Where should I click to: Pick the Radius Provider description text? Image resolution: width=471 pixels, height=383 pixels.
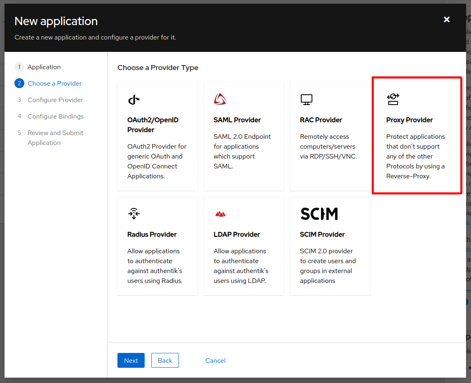(x=155, y=266)
